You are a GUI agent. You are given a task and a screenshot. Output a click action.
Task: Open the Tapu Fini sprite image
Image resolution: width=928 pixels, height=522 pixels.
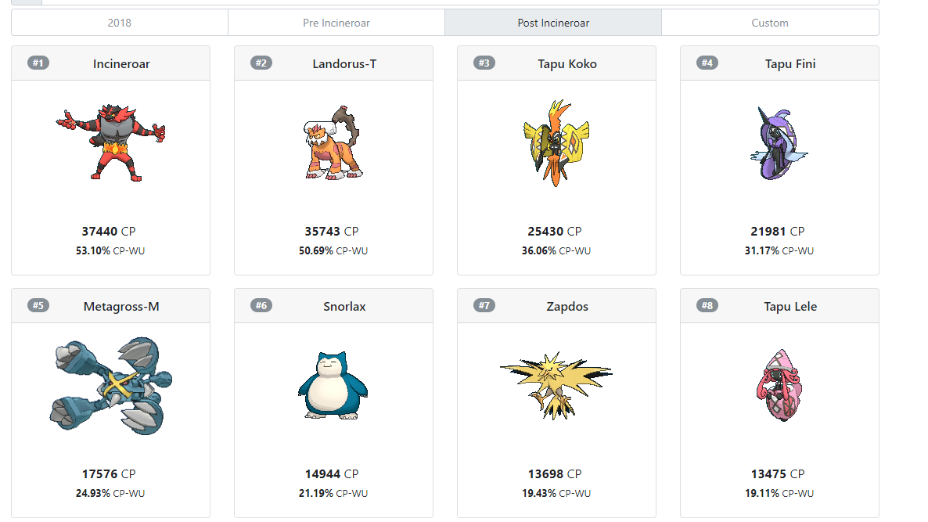779,143
